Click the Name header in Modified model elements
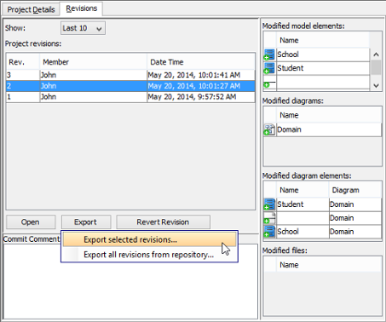The image size is (386, 322). (x=323, y=40)
